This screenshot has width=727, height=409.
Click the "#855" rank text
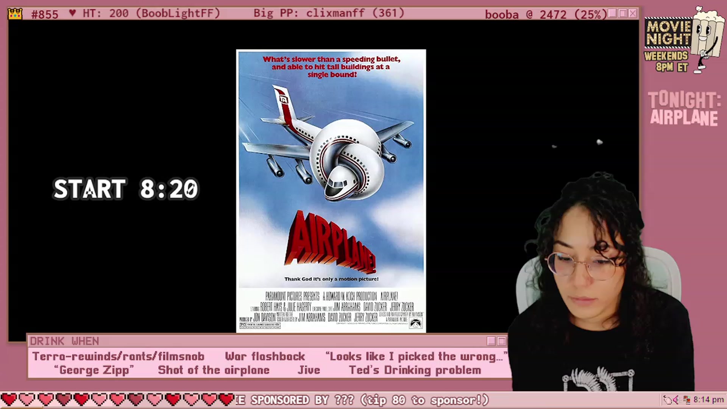tap(45, 14)
